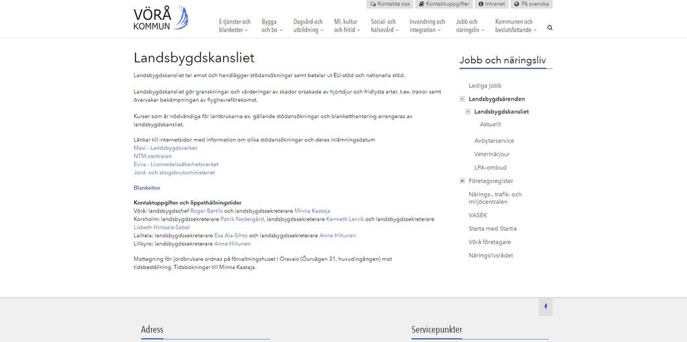Viewport: 687px width, 342px height.
Task: Click Kontaktuppgifter och öppethållningstider subheading
Action: (188, 203)
